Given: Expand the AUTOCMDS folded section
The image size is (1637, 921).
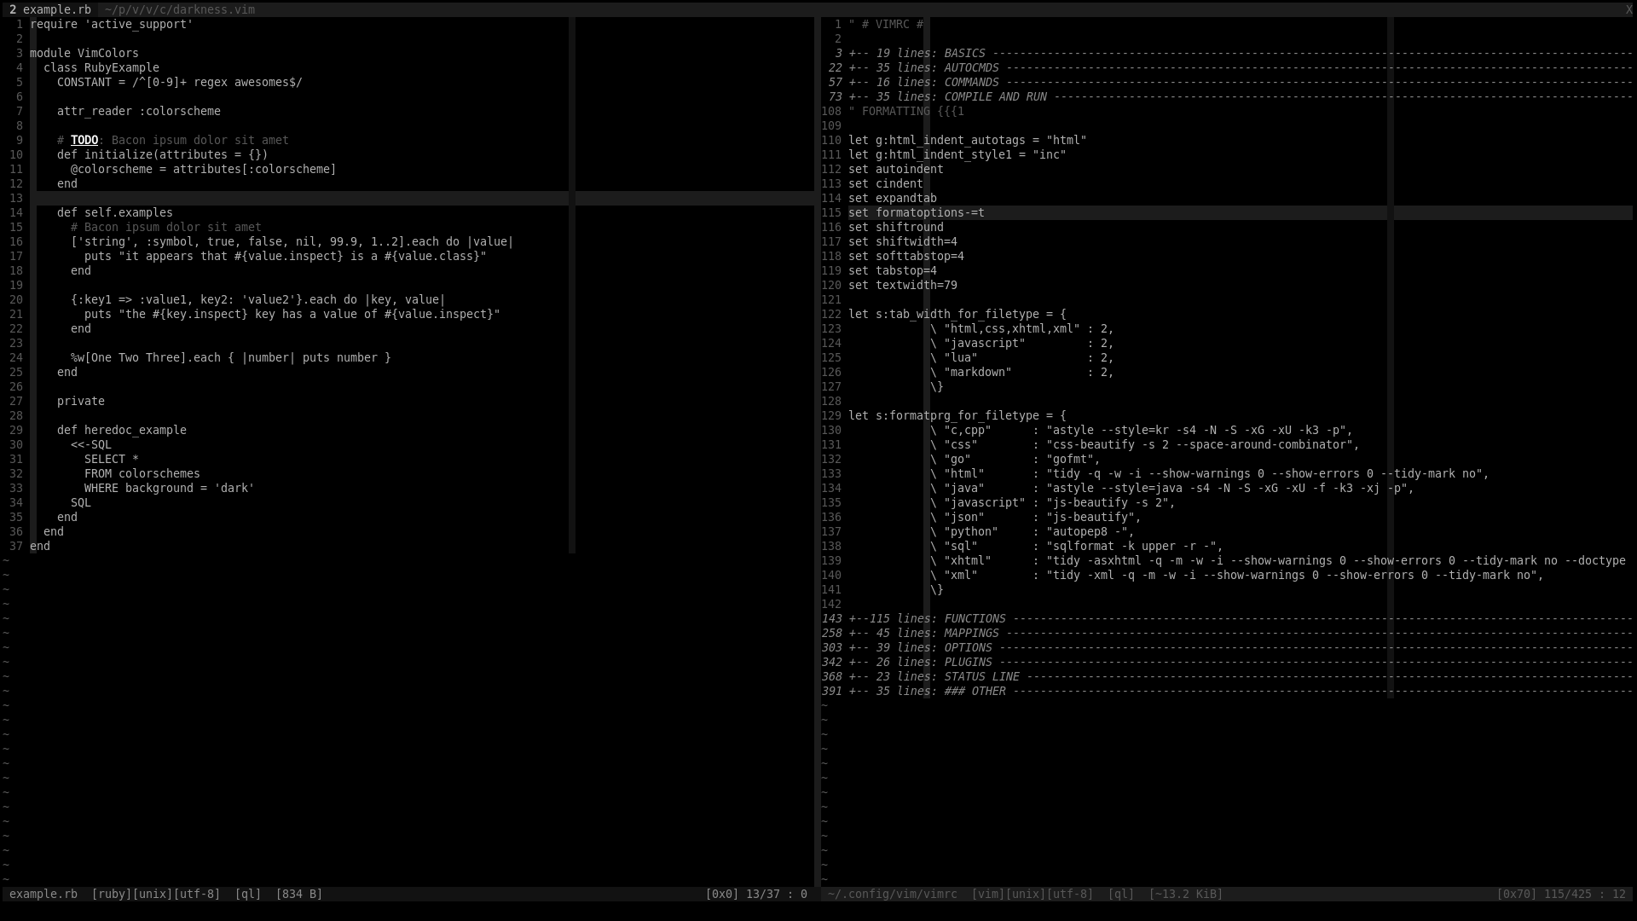Looking at the screenshot, I should [x=970, y=67].
